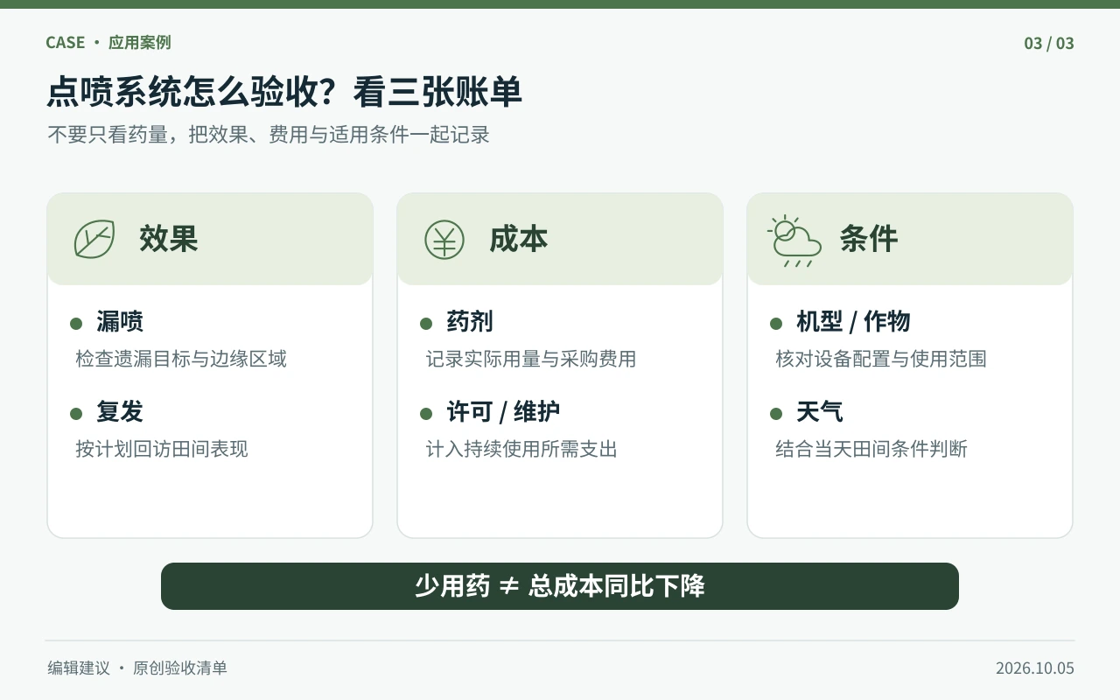Viewport: 1120px width, 700px height.
Task: Select the 成本 card heading
Action: pos(519,239)
